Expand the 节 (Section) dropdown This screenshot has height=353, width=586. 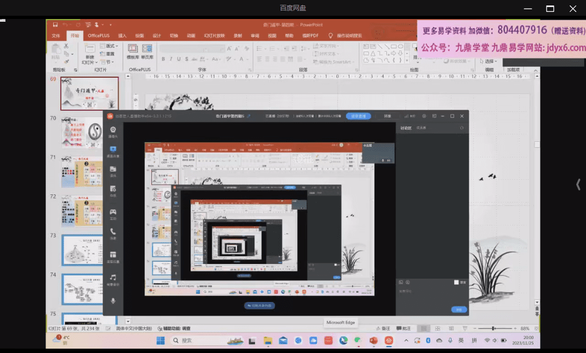pos(109,62)
